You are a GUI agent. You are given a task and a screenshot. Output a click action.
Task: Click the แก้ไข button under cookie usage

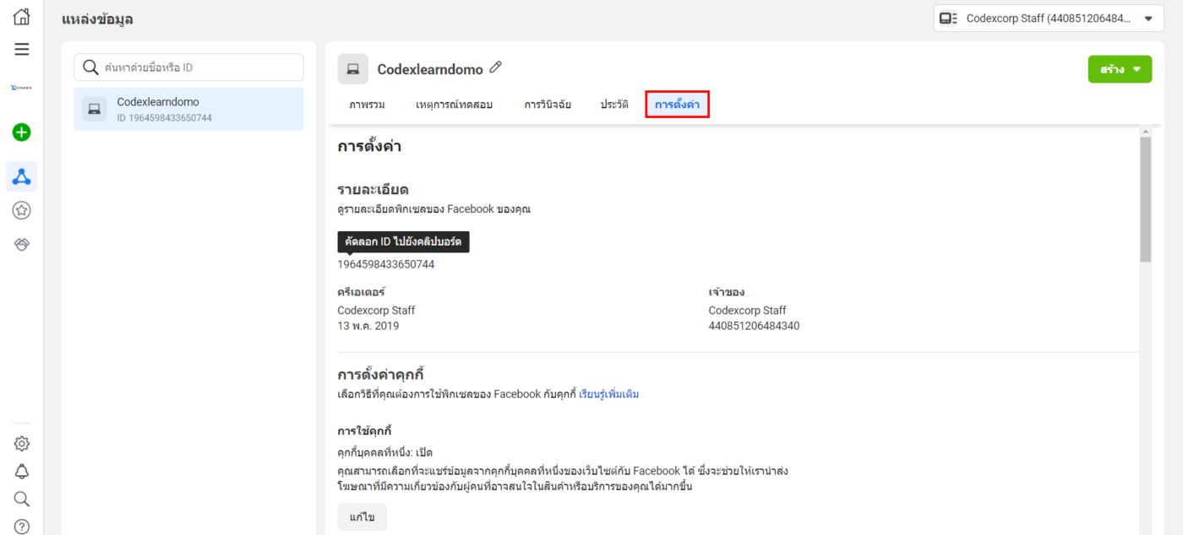click(362, 517)
